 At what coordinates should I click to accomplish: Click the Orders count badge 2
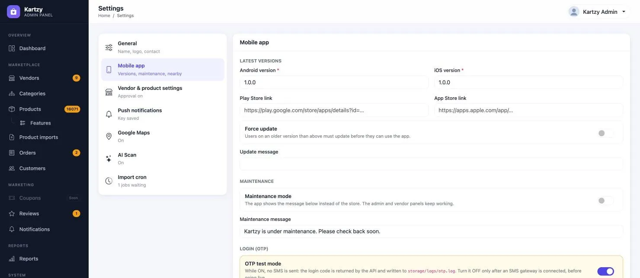(x=76, y=153)
